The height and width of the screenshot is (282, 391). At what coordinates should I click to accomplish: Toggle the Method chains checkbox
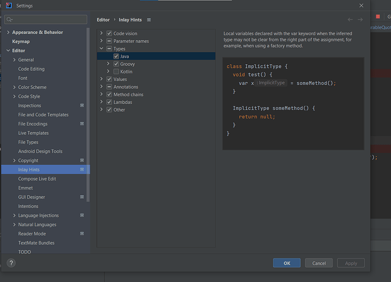[109, 95]
